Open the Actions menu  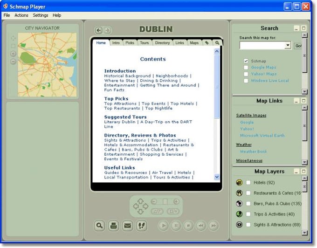[x=21, y=15]
